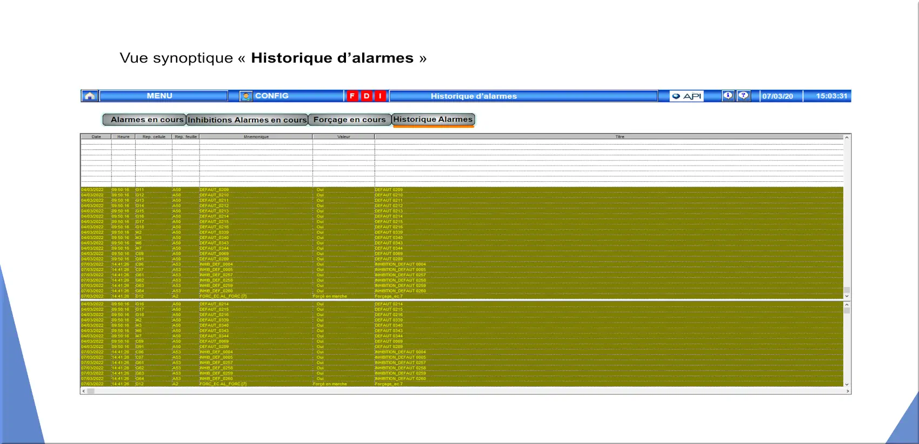The height and width of the screenshot is (444, 919).
Task: Click upper pane scrollbar up arrow
Action: (847, 138)
